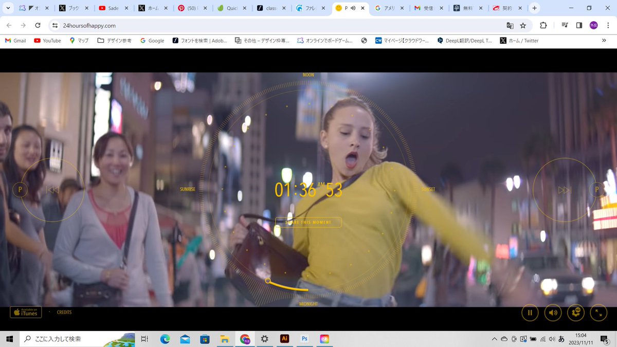Image resolution: width=617 pixels, height=347 pixels.
Task: Skip to previous clip with rewind arrows
Action: [52, 190]
